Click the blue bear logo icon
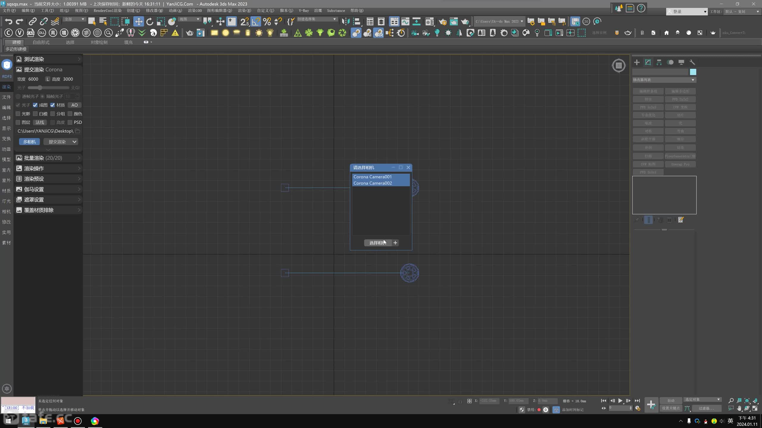762x428 pixels. 7,64
